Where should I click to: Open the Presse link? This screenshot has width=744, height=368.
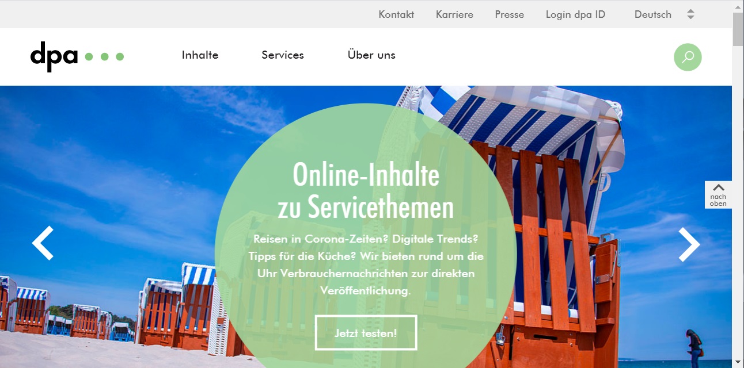510,14
